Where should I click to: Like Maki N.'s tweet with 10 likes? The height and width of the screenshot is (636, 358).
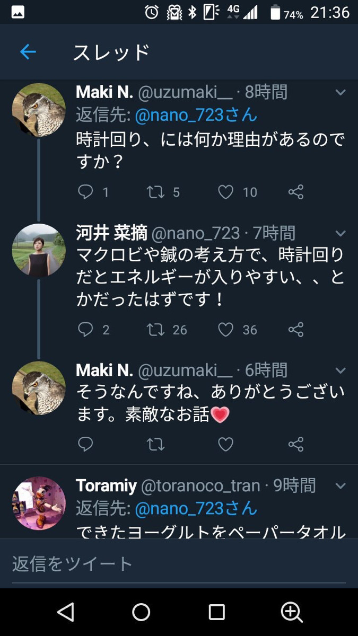(226, 192)
